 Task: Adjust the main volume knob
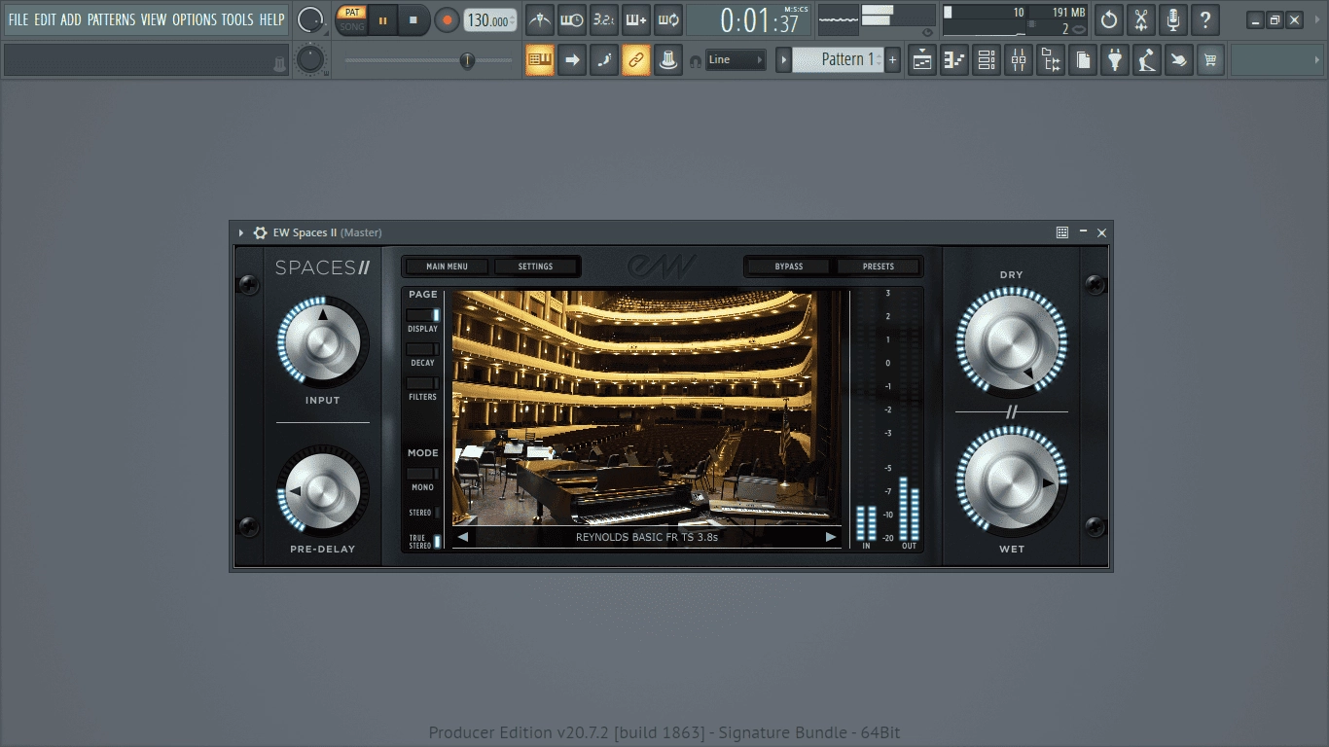(310, 19)
